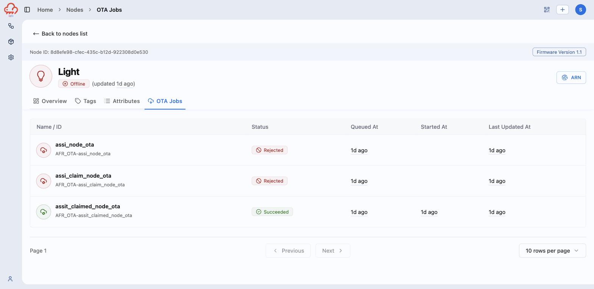Open assi_node_ota job name
Viewport: 594px width, 289px height.
pos(75,145)
